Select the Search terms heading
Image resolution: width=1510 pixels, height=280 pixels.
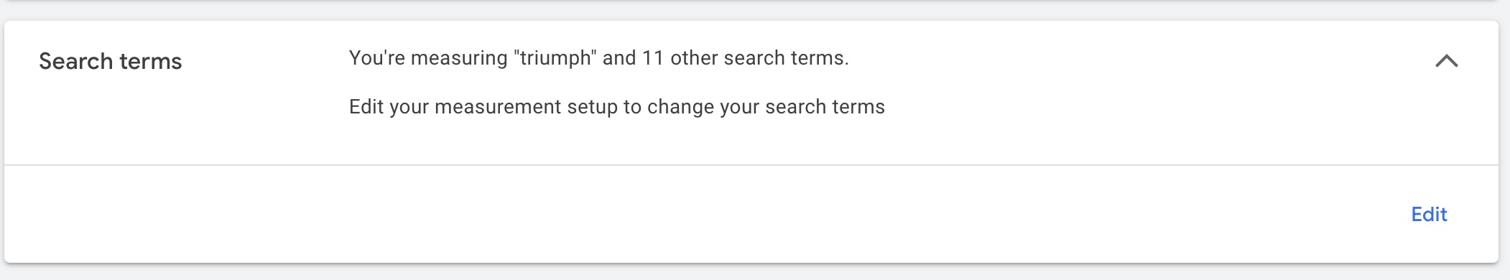click(111, 61)
